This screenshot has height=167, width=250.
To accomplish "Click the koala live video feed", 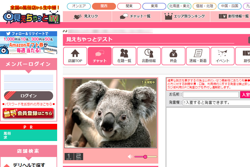I will pos(111,113).
